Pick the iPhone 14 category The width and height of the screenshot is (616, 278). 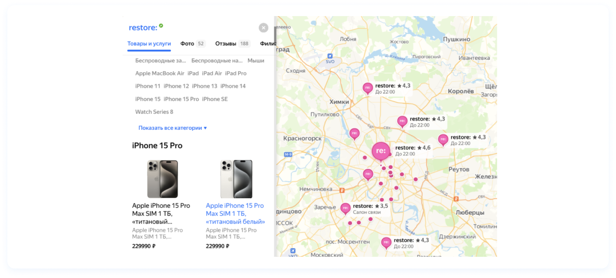[233, 86]
